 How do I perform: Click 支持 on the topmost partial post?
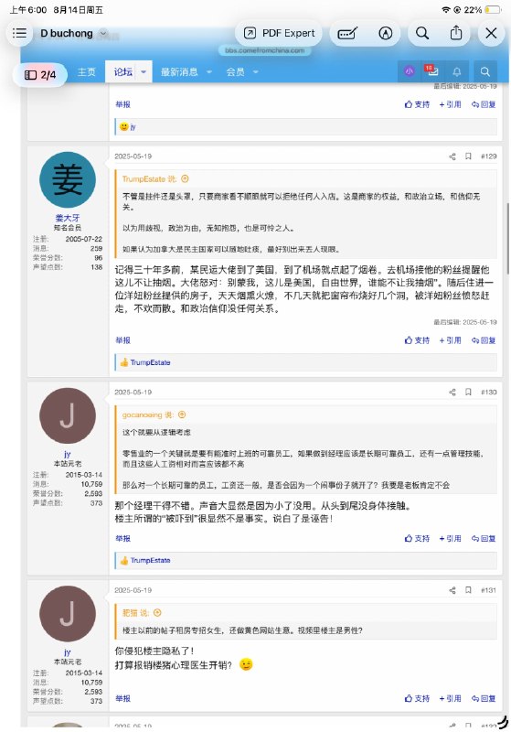tap(417, 104)
